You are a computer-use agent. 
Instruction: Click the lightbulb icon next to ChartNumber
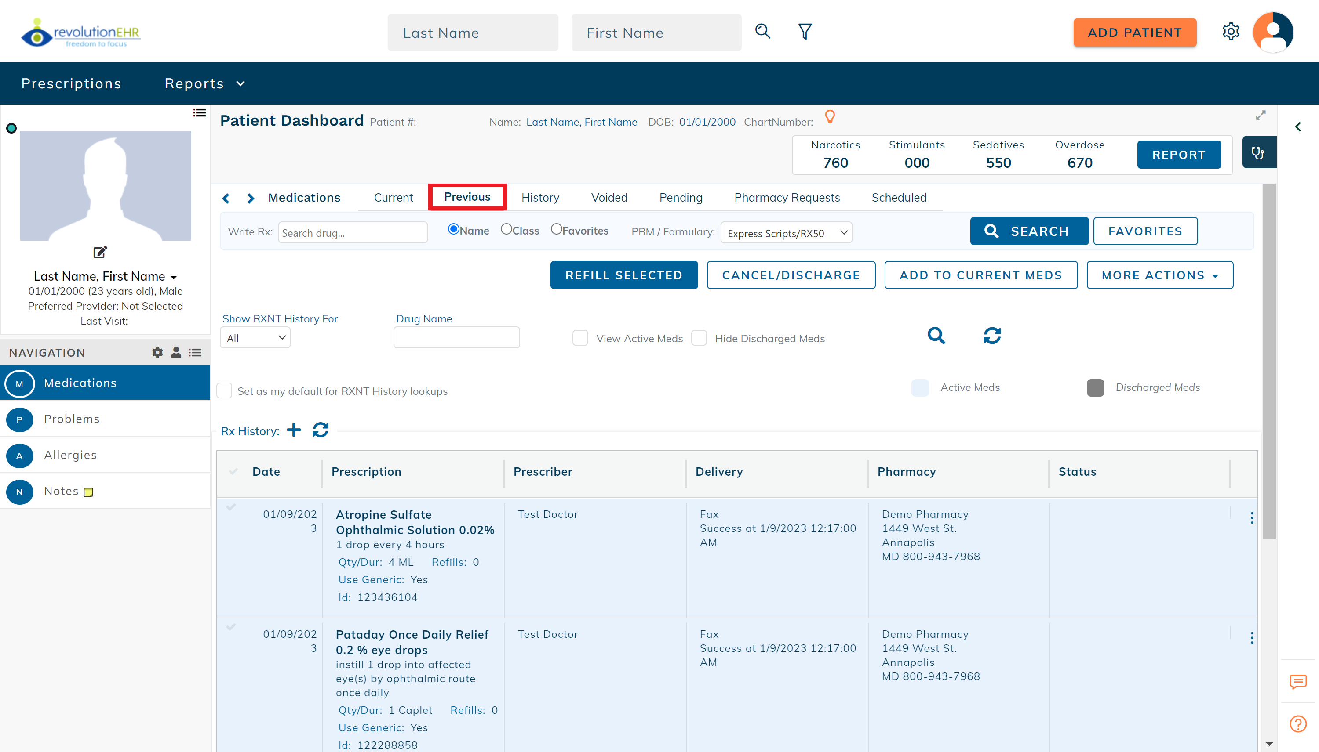830,117
